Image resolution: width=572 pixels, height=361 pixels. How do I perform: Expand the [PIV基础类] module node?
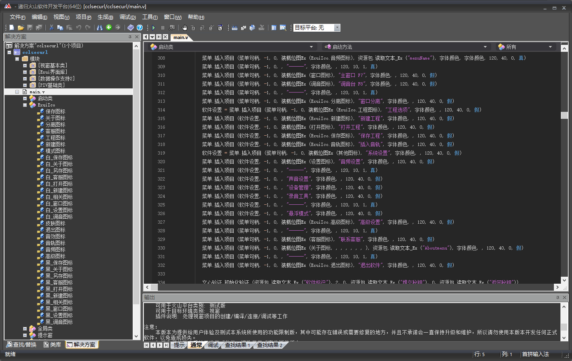pyautogui.click(x=25, y=85)
